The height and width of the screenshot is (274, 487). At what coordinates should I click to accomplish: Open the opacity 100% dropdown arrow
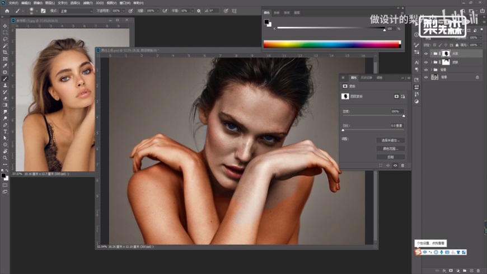(125, 11)
